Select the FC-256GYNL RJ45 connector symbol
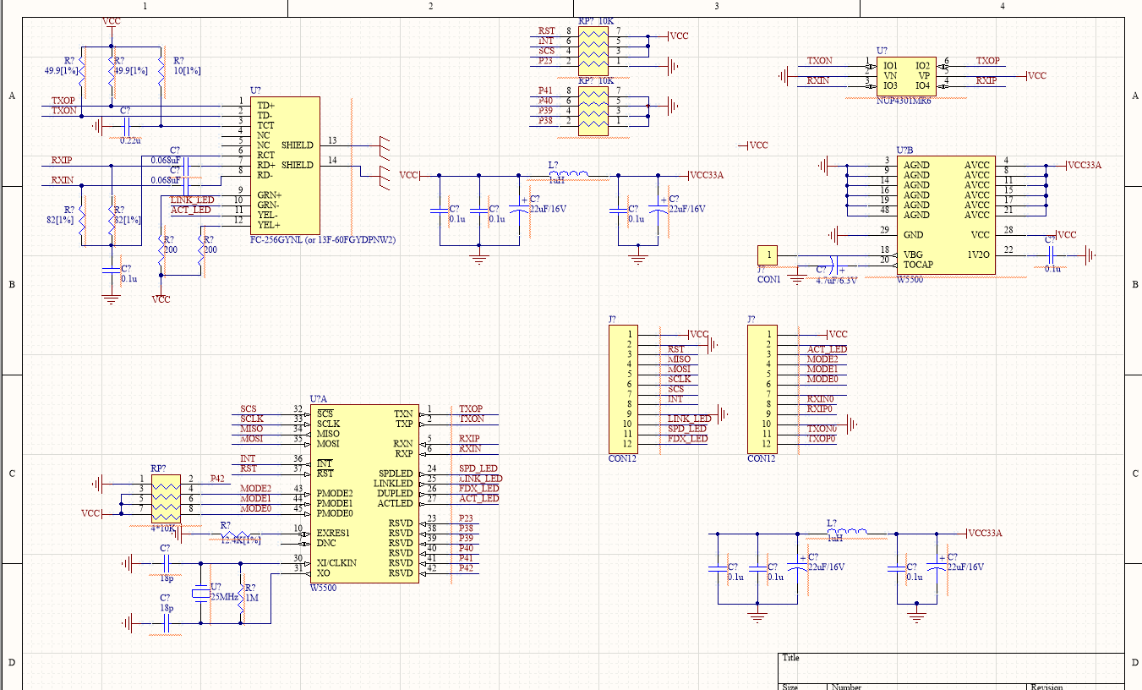Screen dimensions: 1142x690 coord(285,165)
